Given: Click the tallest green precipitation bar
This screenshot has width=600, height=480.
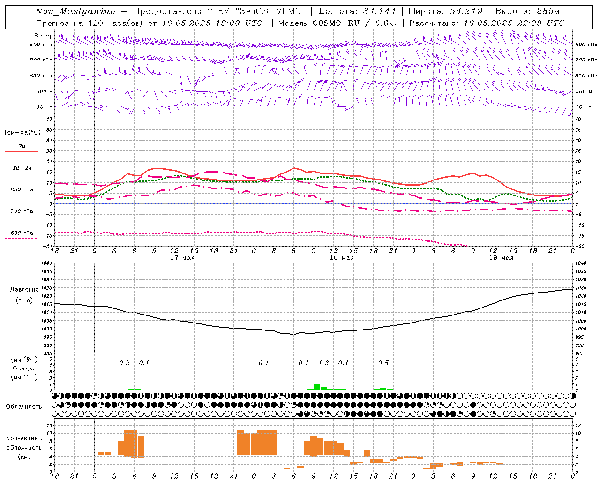Looking at the screenshot, I should [x=317, y=387].
